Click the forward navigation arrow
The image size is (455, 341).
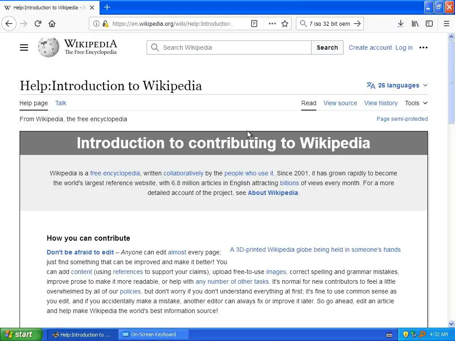[24, 24]
